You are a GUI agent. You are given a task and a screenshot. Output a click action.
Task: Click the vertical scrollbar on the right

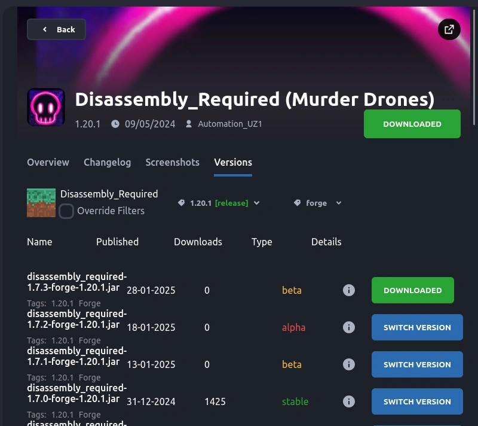click(474, 67)
